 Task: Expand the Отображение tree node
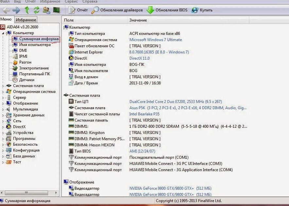(x=3, y=104)
